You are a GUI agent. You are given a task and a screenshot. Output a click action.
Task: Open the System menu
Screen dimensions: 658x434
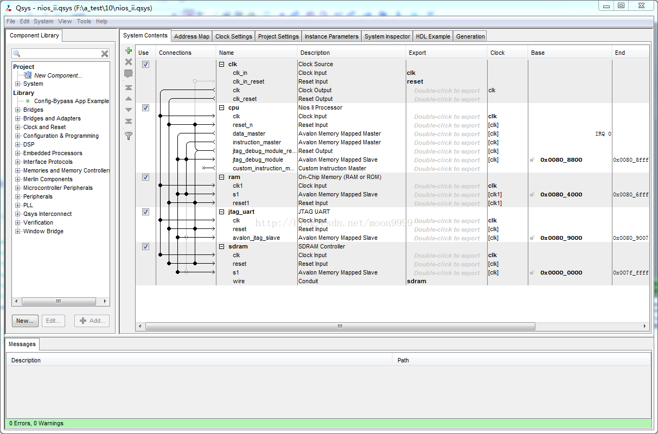pos(43,22)
